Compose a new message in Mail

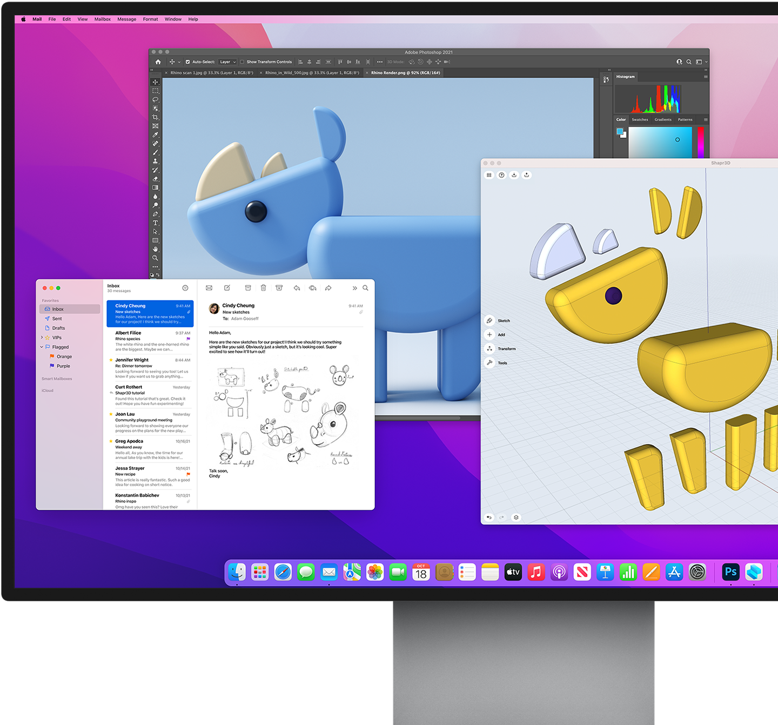point(227,288)
